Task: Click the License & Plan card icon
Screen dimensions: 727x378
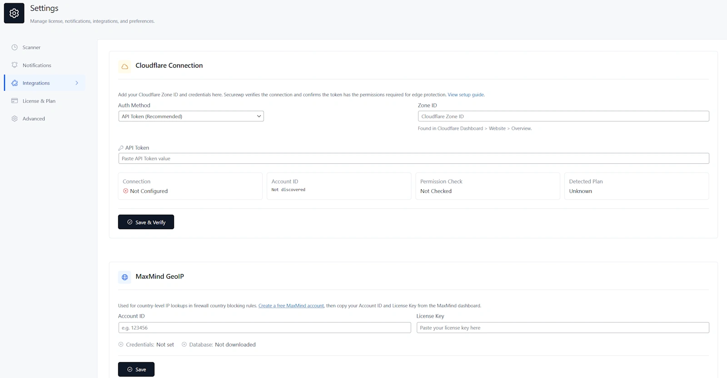Action: [x=15, y=101]
